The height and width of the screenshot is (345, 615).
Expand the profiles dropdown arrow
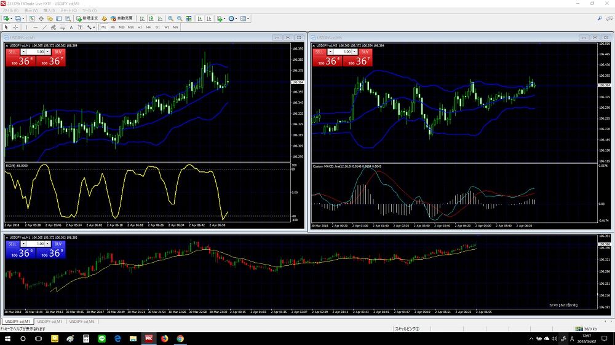coord(23,18)
